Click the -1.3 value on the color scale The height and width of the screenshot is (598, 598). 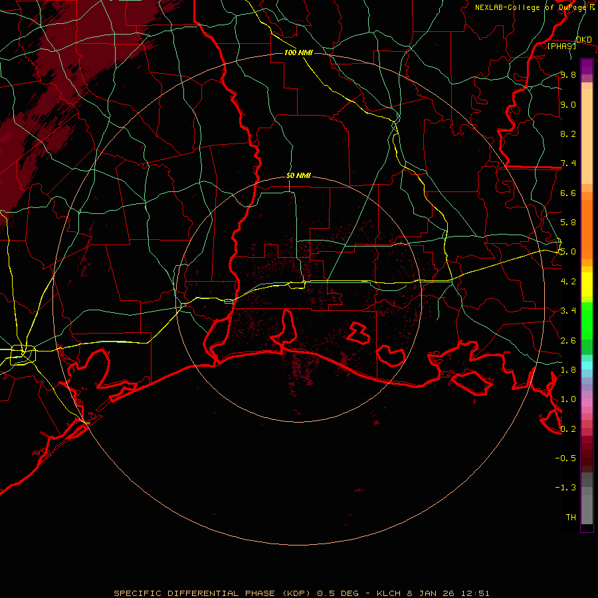tap(565, 488)
